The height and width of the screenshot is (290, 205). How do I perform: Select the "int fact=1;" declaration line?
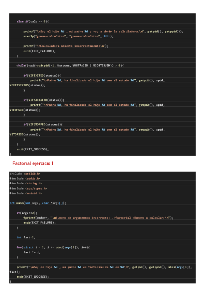click(x=26, y=237)
